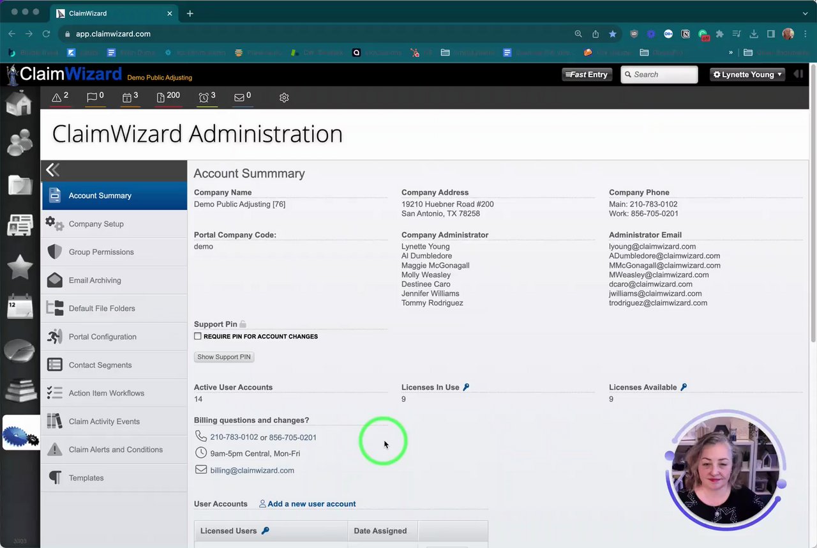Screen dimensions: 817x548
Task: Open the calendar alert counter showing 3
Action: (130, 97)
